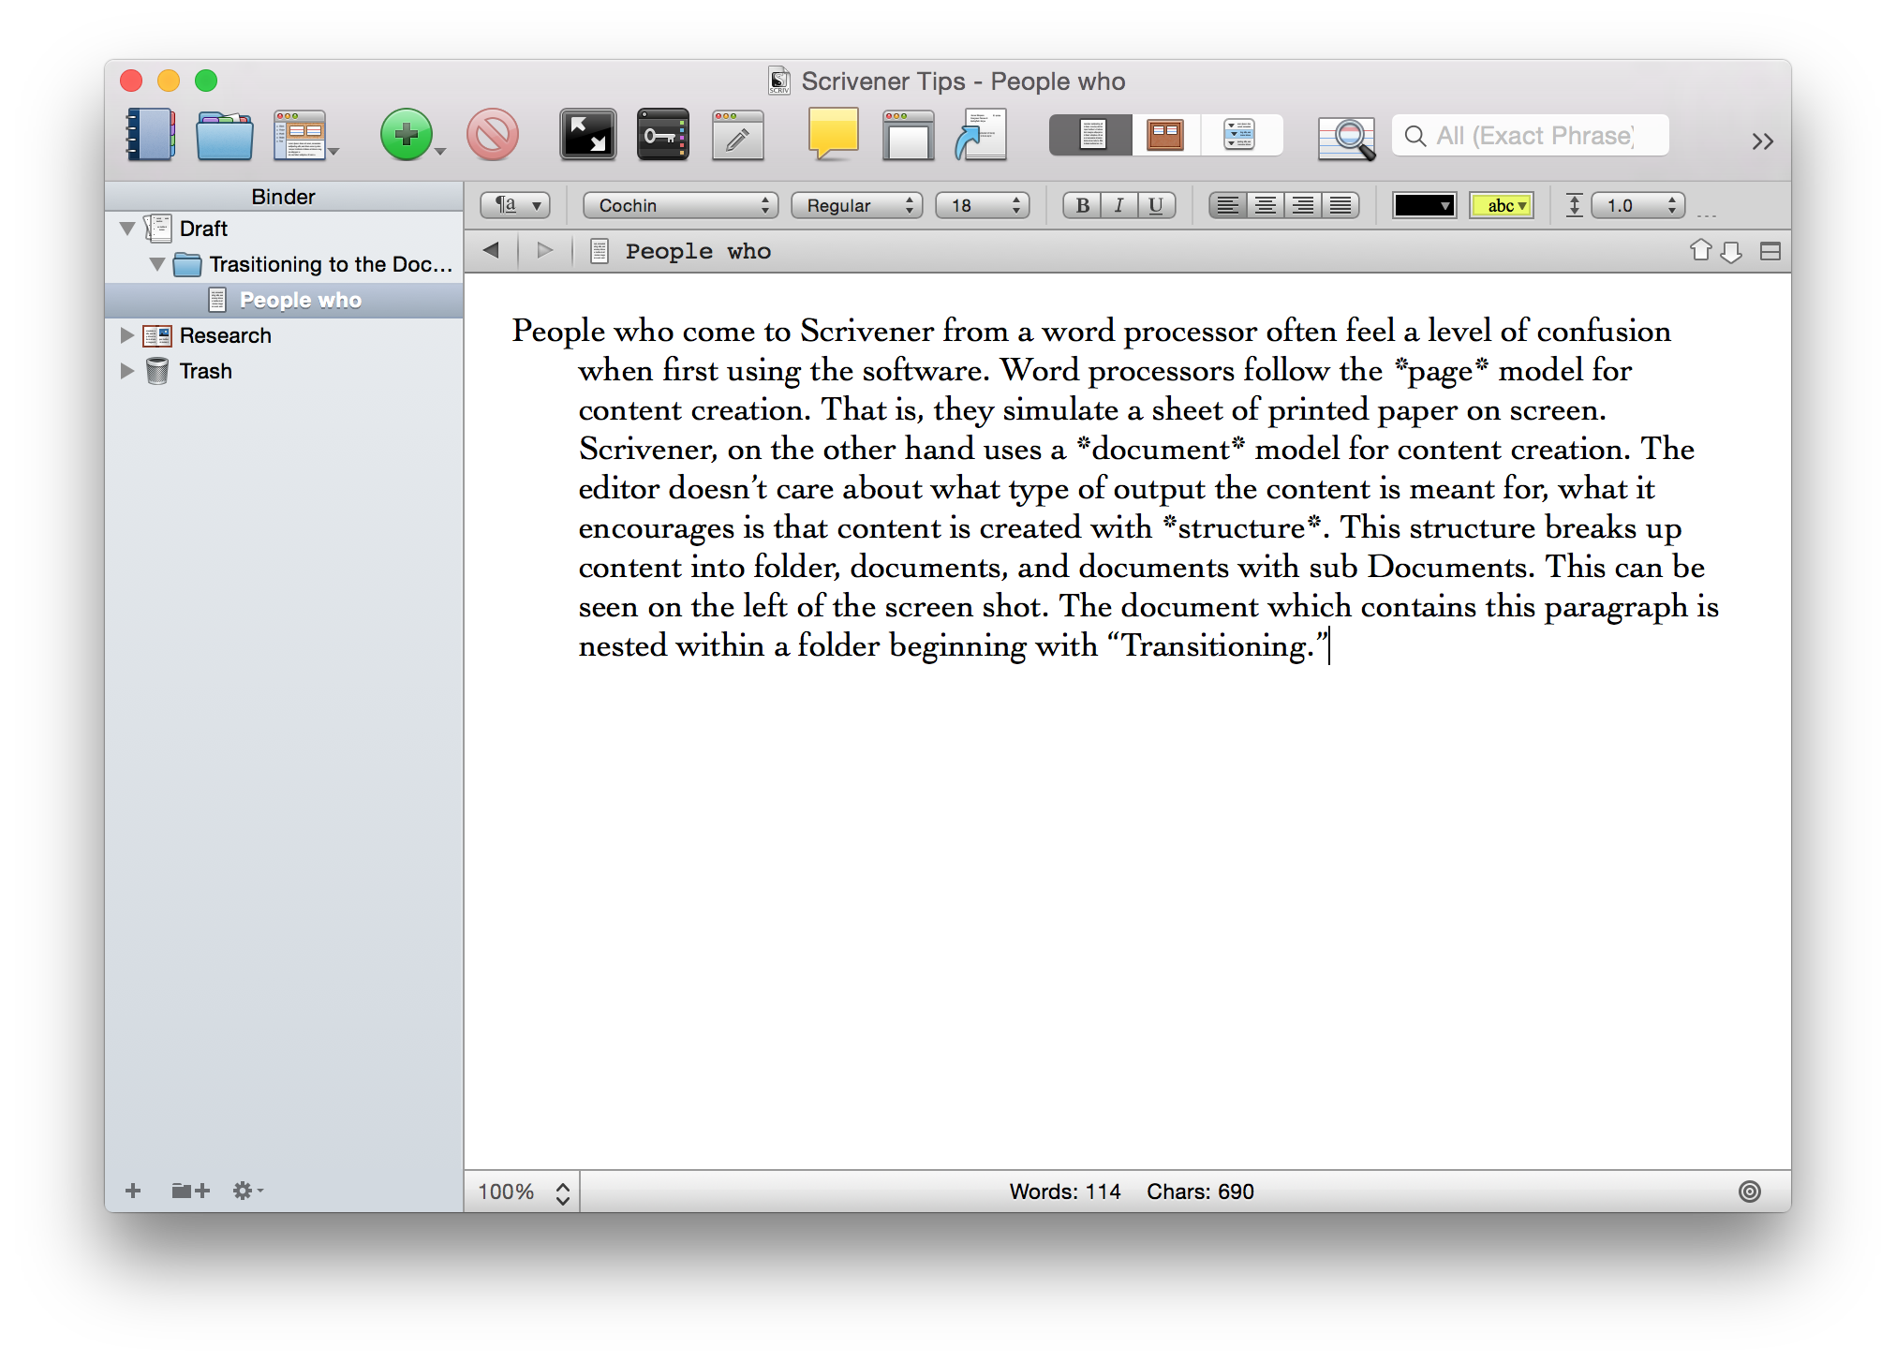Screen dimensions: 1896x1362
Task: Click the red Trash prohibition icon
Action: coord(493,135)
